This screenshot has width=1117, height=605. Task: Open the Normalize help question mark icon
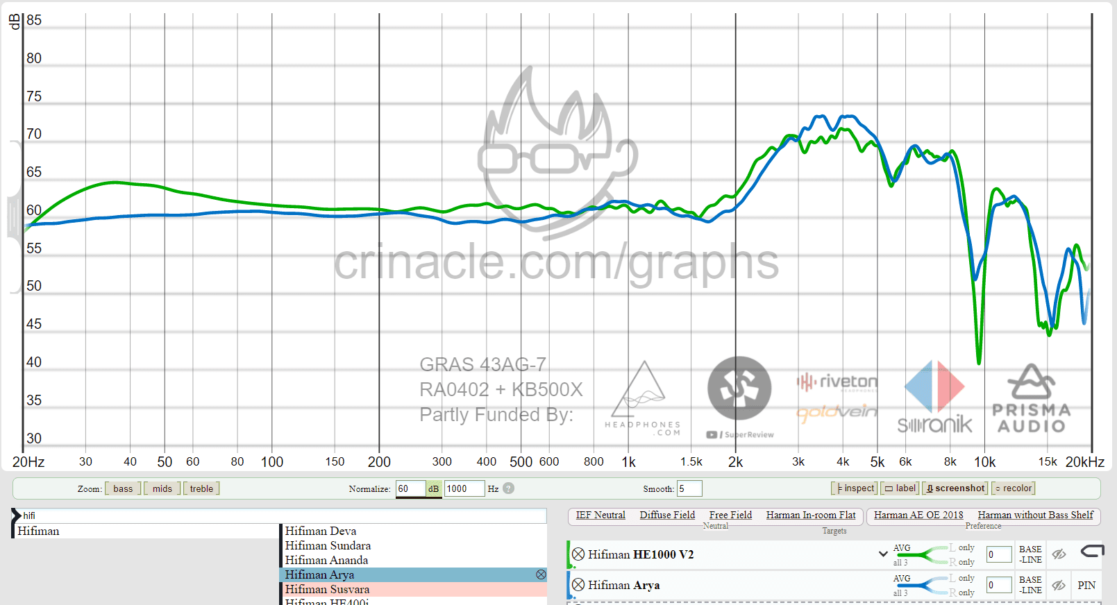[509, 488]
